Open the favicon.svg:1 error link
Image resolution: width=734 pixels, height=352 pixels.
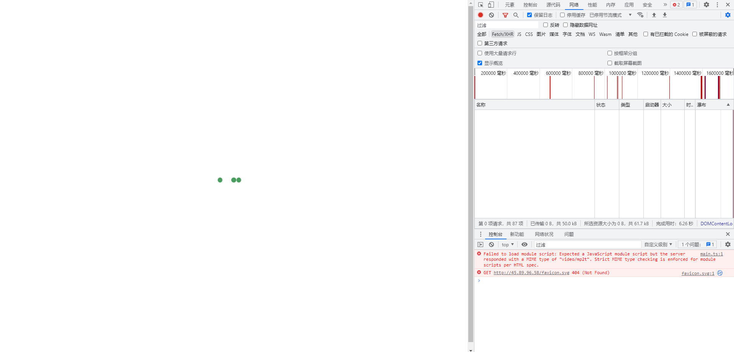pos(698,273)
